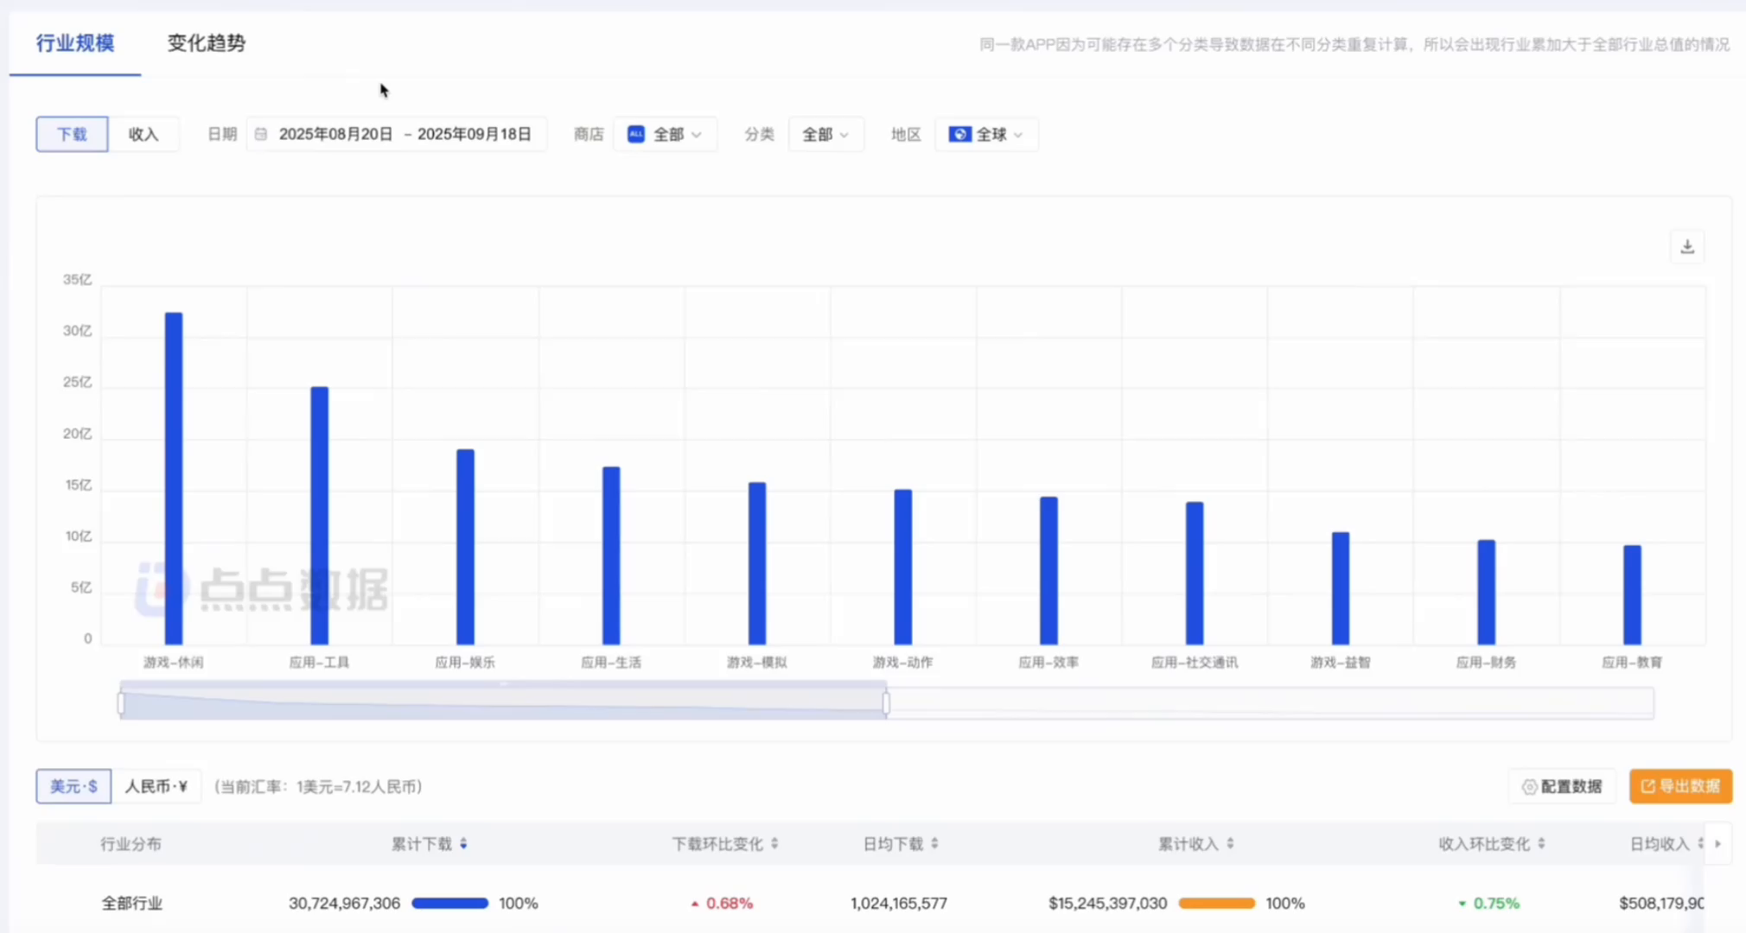Screen dimensions: 1746x933
Task: Switch to 收入 metric toggle
Action: click(x=143, y=134)
